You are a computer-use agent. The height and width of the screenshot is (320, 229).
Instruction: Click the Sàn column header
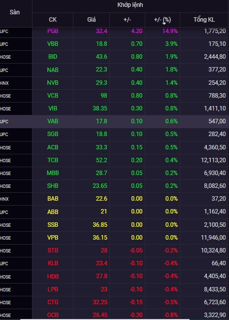(x=15, y=12)
